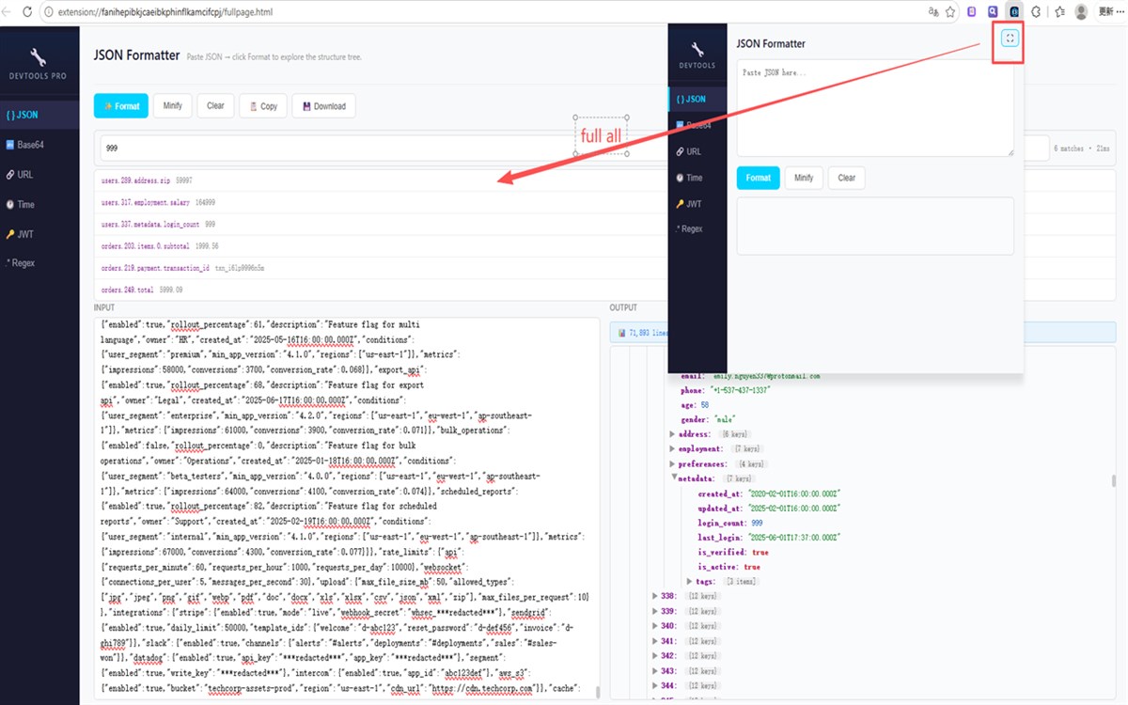The image size is (1128, 705).
Task: Open the browser translate icon
Action: [933, 11]
